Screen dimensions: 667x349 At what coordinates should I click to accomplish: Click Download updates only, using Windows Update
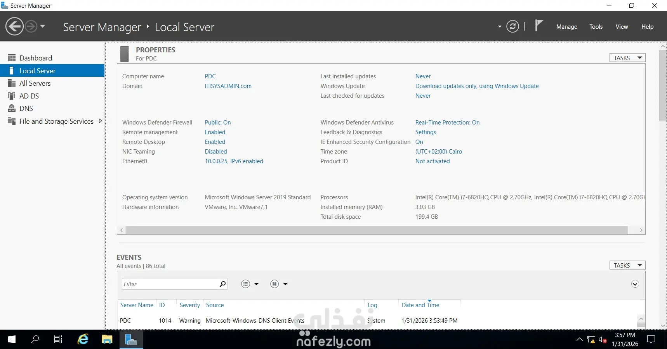pos(477,86)
